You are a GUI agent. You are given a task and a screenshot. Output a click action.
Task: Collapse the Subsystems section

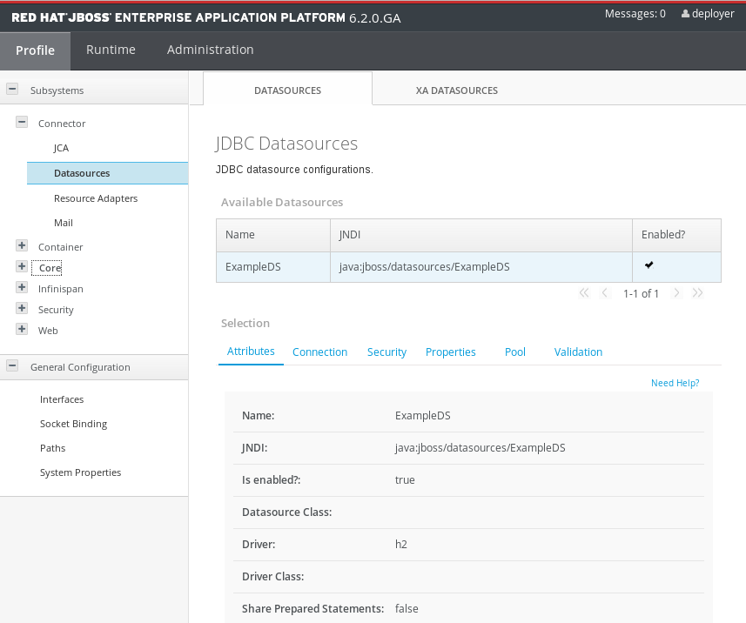[x=12, y=90]
